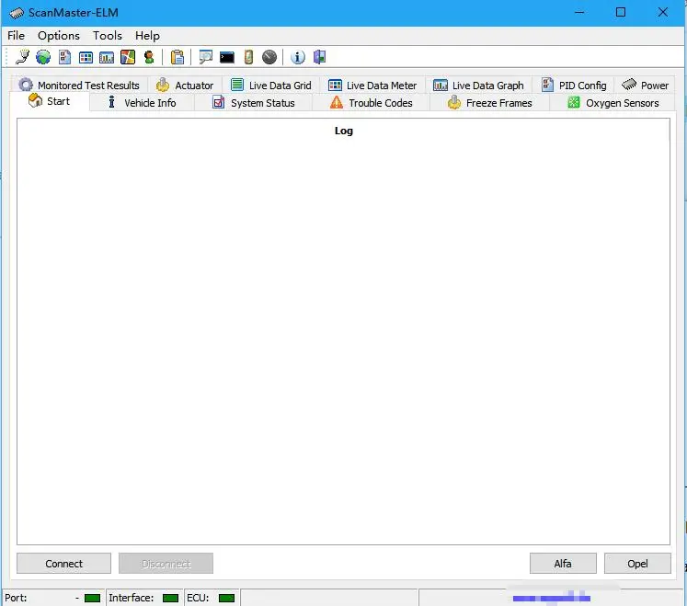Open the Vehicle Info tab
The width and height of the screenshot is (687, 606).
(142, 103)
